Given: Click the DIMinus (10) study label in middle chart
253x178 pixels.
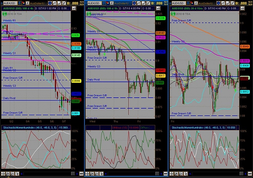Looking at the screenshot, I should [119, 128].
